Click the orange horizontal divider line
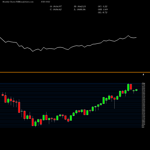 pos(75,72)
